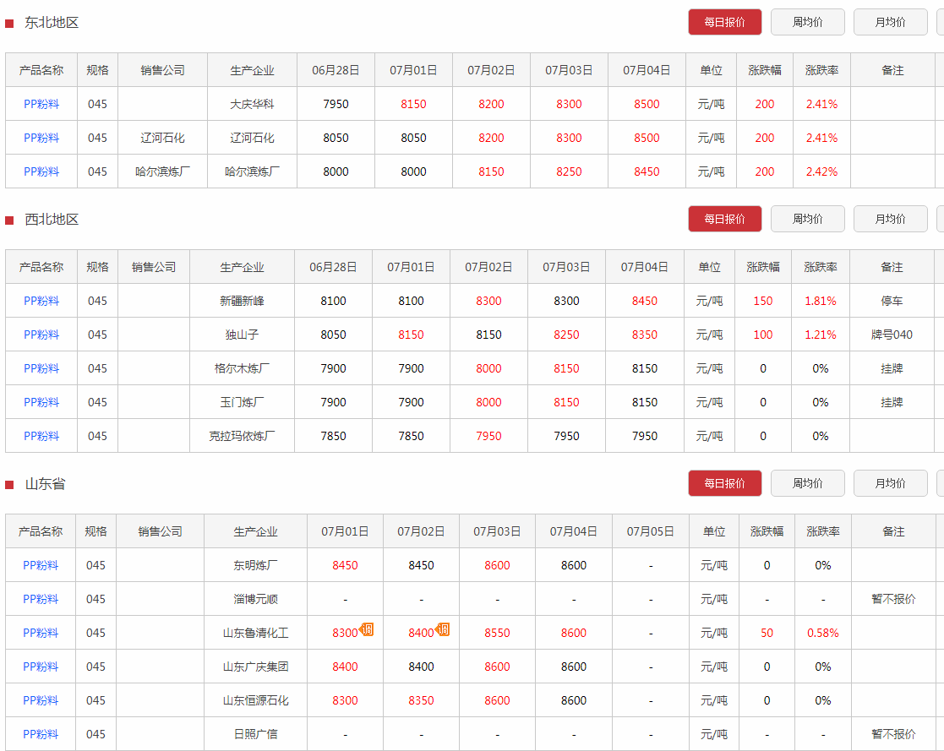Open PP粉料 link in 大庆华科 row

(41, 104)
